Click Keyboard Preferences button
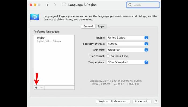This screenshot has height=107, width=188. (113, 101)
